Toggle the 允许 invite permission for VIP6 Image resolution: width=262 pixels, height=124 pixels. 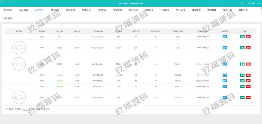225,97
